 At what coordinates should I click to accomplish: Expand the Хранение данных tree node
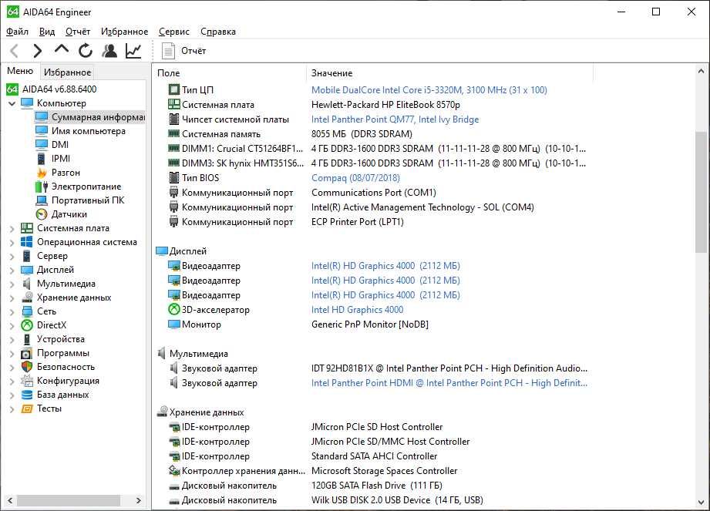tap(12, 298)
